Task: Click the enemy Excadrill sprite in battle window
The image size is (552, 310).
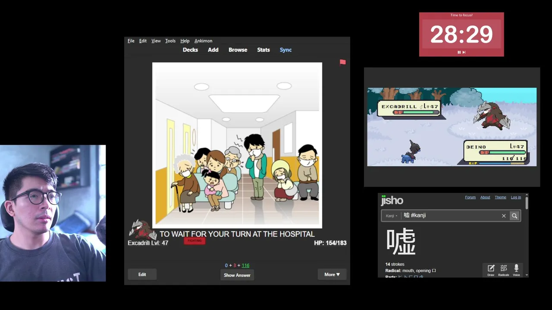Action: coord(492,116)
